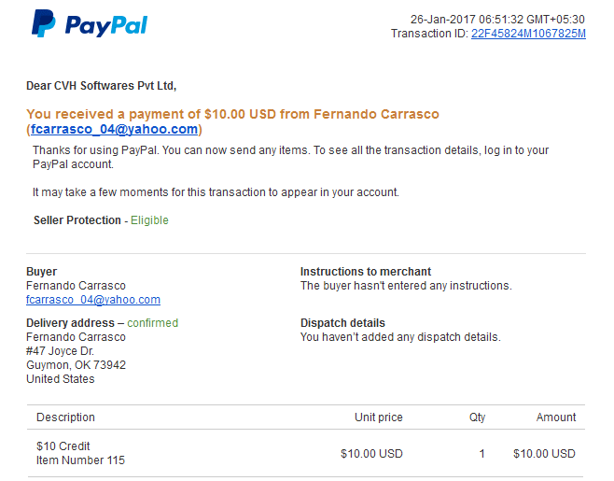Select the Amount column header
Viewport: 614px width, 481px height.
pyautogui.click(x=556, y=417)
